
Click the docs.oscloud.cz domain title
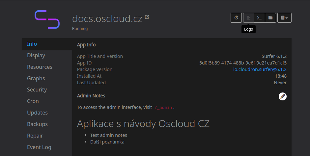(x=107, y=18)
